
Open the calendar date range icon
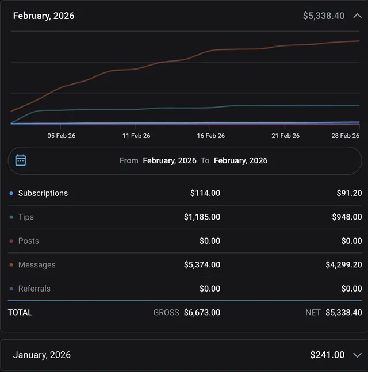21,160
